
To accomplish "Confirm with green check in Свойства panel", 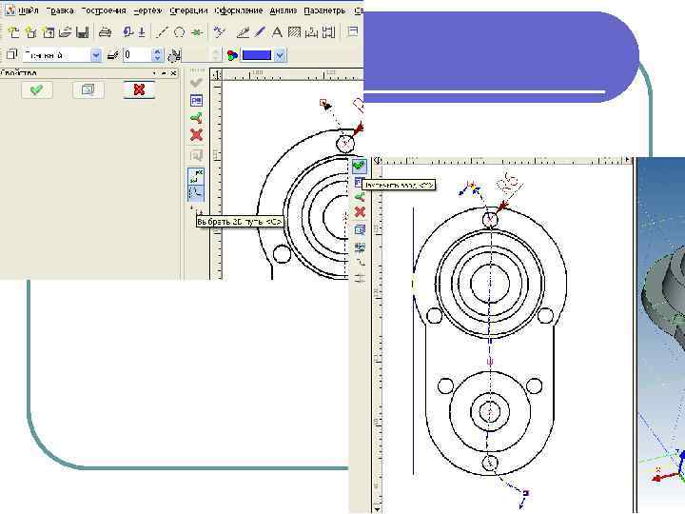I will pyautogui.click(x=37, y=90).
